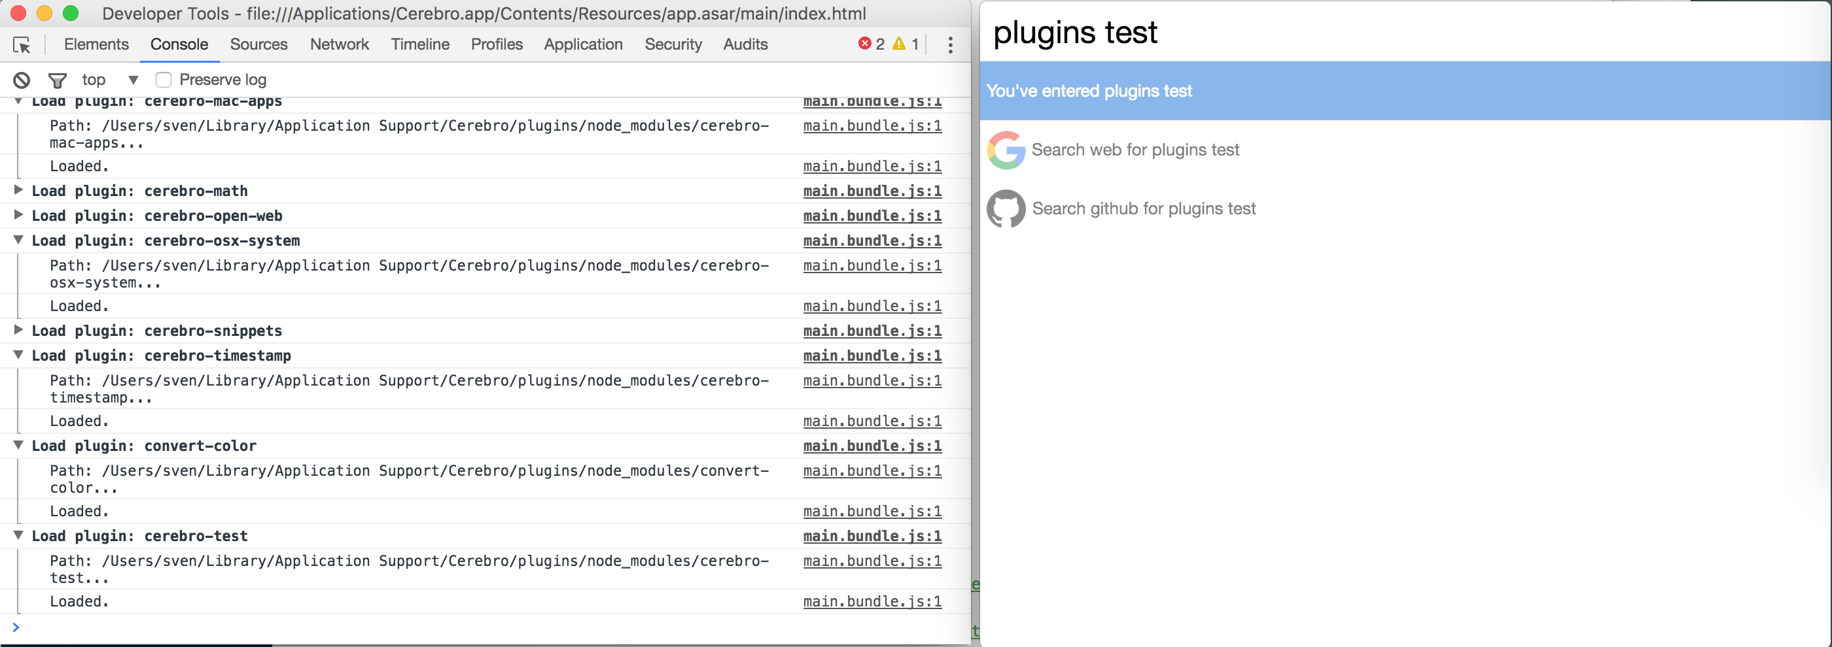This screenshot has height=647, width=1832.
Task: Choose Search github for plugins test
Action: (1405, 208)
